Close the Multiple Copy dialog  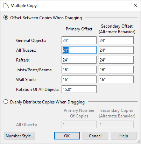coord(135,5)
